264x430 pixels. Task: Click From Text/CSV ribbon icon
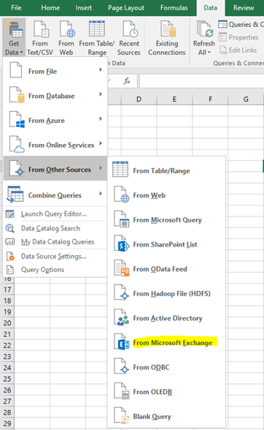tap(41, 29)
